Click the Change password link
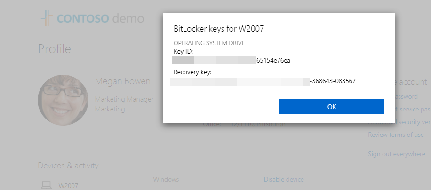This screenshot has width=431, height=190. [x=407, y=97]
